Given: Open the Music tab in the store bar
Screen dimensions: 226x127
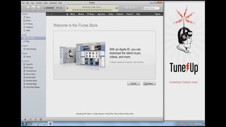Looking at the screenshot, I should point(73,14).
